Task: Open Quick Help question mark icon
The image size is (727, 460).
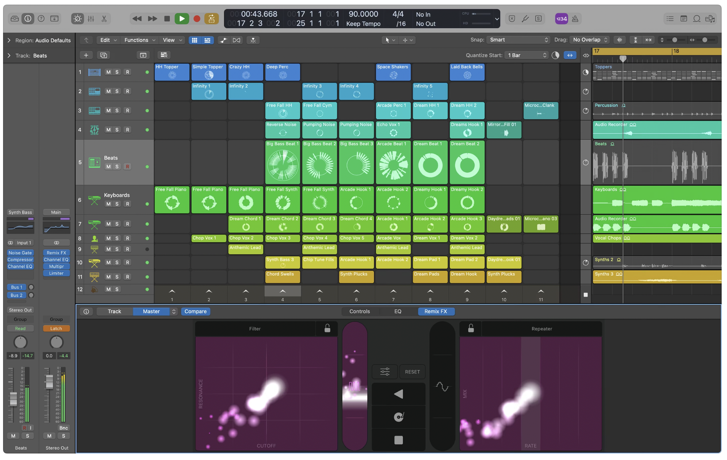Action: click(41, 19)
